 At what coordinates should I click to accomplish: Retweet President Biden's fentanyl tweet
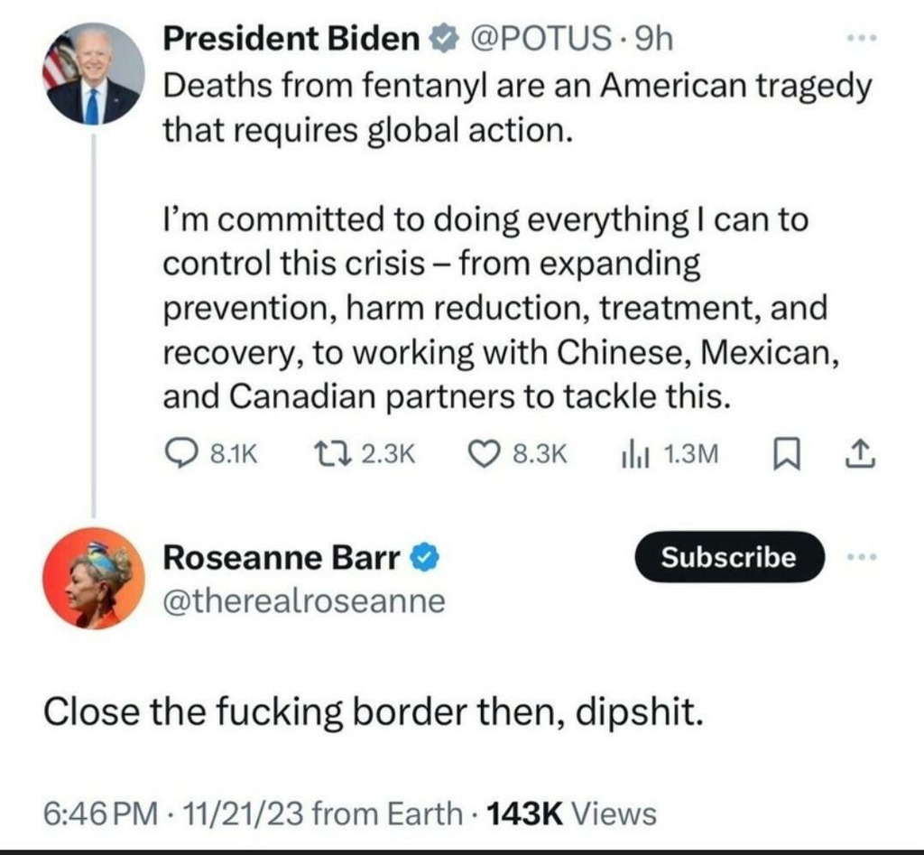(365, 454)
